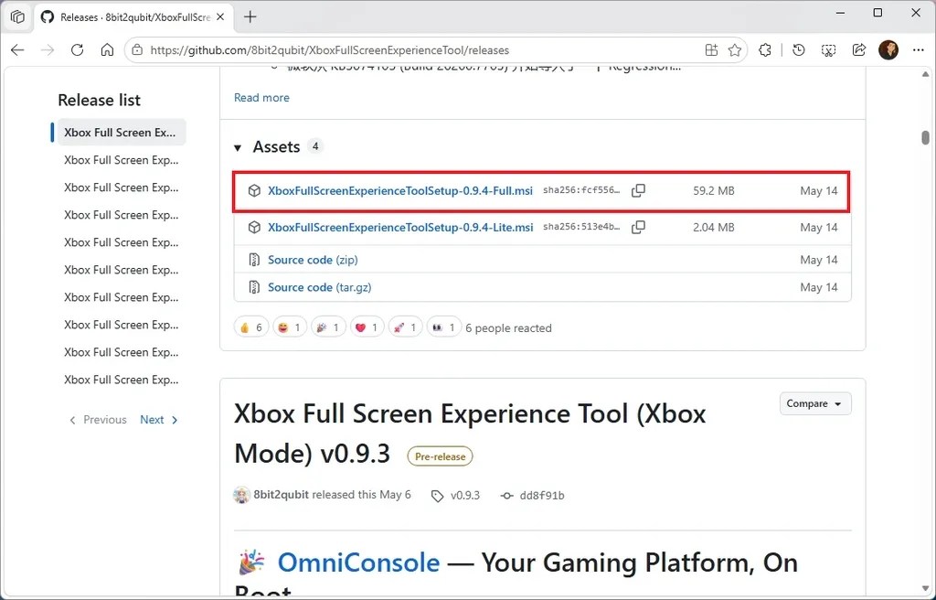Toggle the heart reaction
The height and width of the screenshot is (600, 936).
[x=367, y=327]
